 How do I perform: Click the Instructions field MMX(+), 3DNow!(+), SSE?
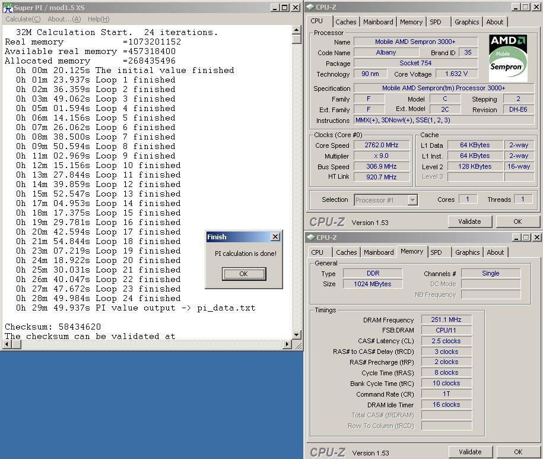tap(444, 120)
